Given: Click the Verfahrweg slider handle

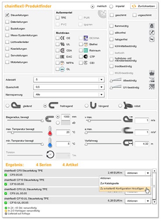Looking at the screenshot, I should pyautogui.click(x=86, y=144).
